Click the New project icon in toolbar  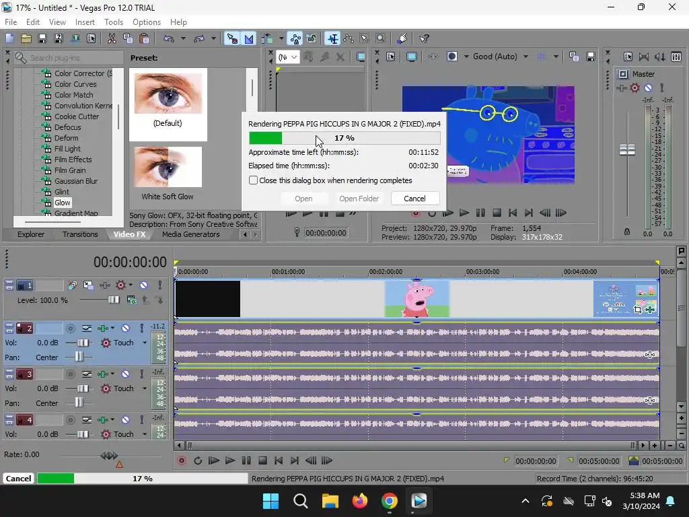click(9, 38)
